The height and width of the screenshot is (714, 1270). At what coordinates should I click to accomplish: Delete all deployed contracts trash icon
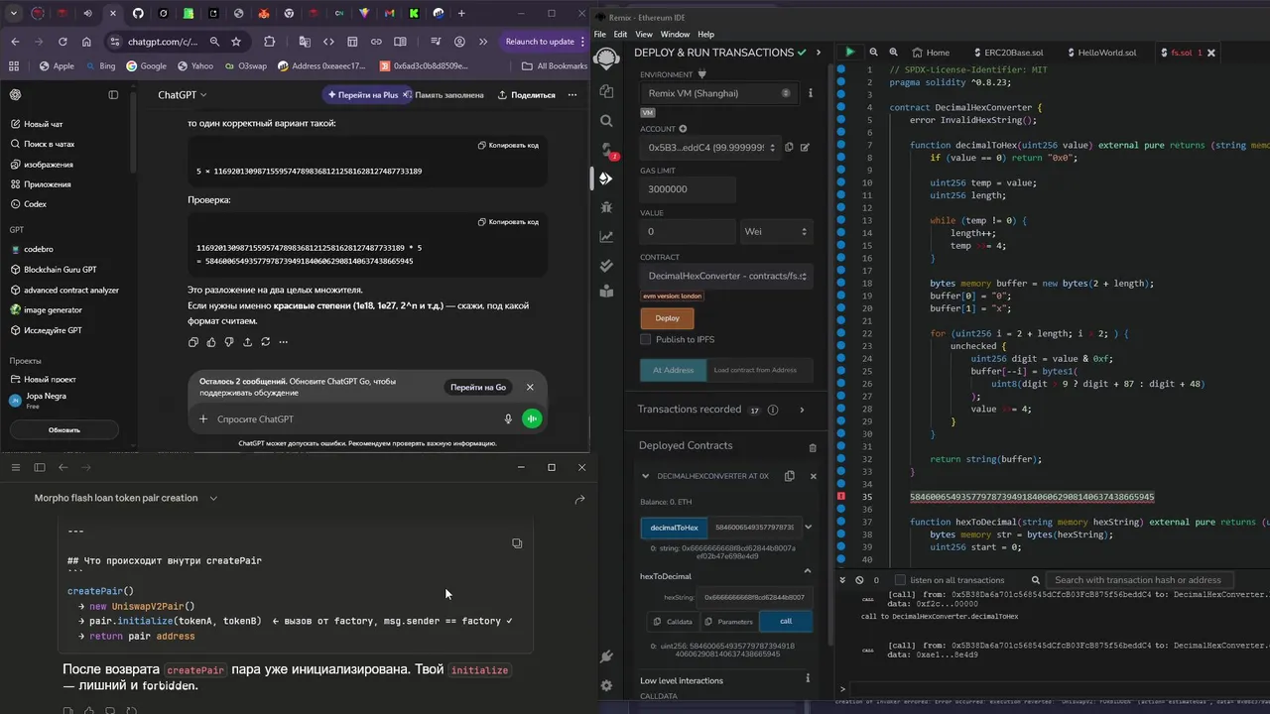pos(813,447)
